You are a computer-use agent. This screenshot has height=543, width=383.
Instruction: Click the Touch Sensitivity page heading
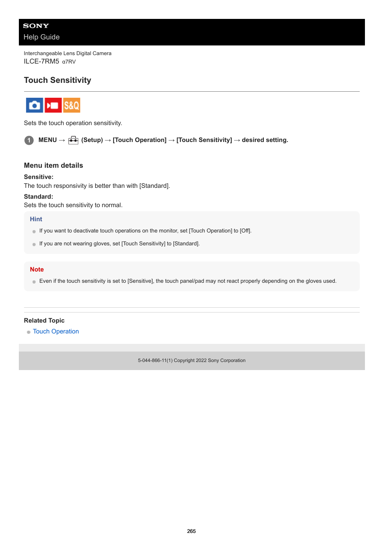pos(57,80)
